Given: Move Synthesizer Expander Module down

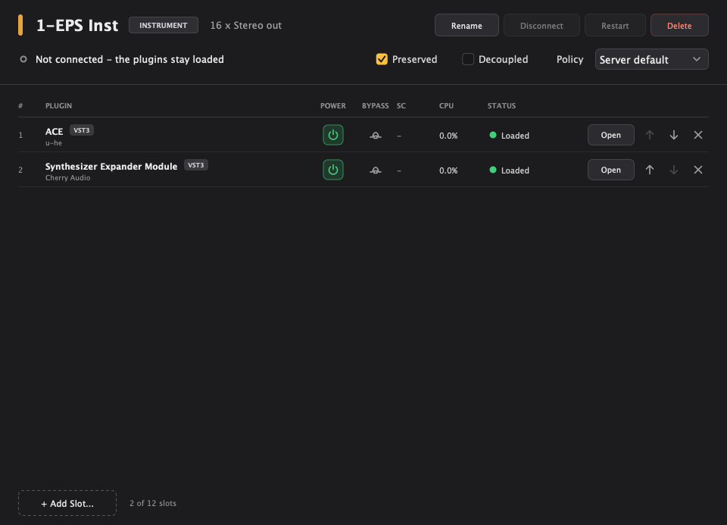Looking at the screenshot, I should coord(674,170).
